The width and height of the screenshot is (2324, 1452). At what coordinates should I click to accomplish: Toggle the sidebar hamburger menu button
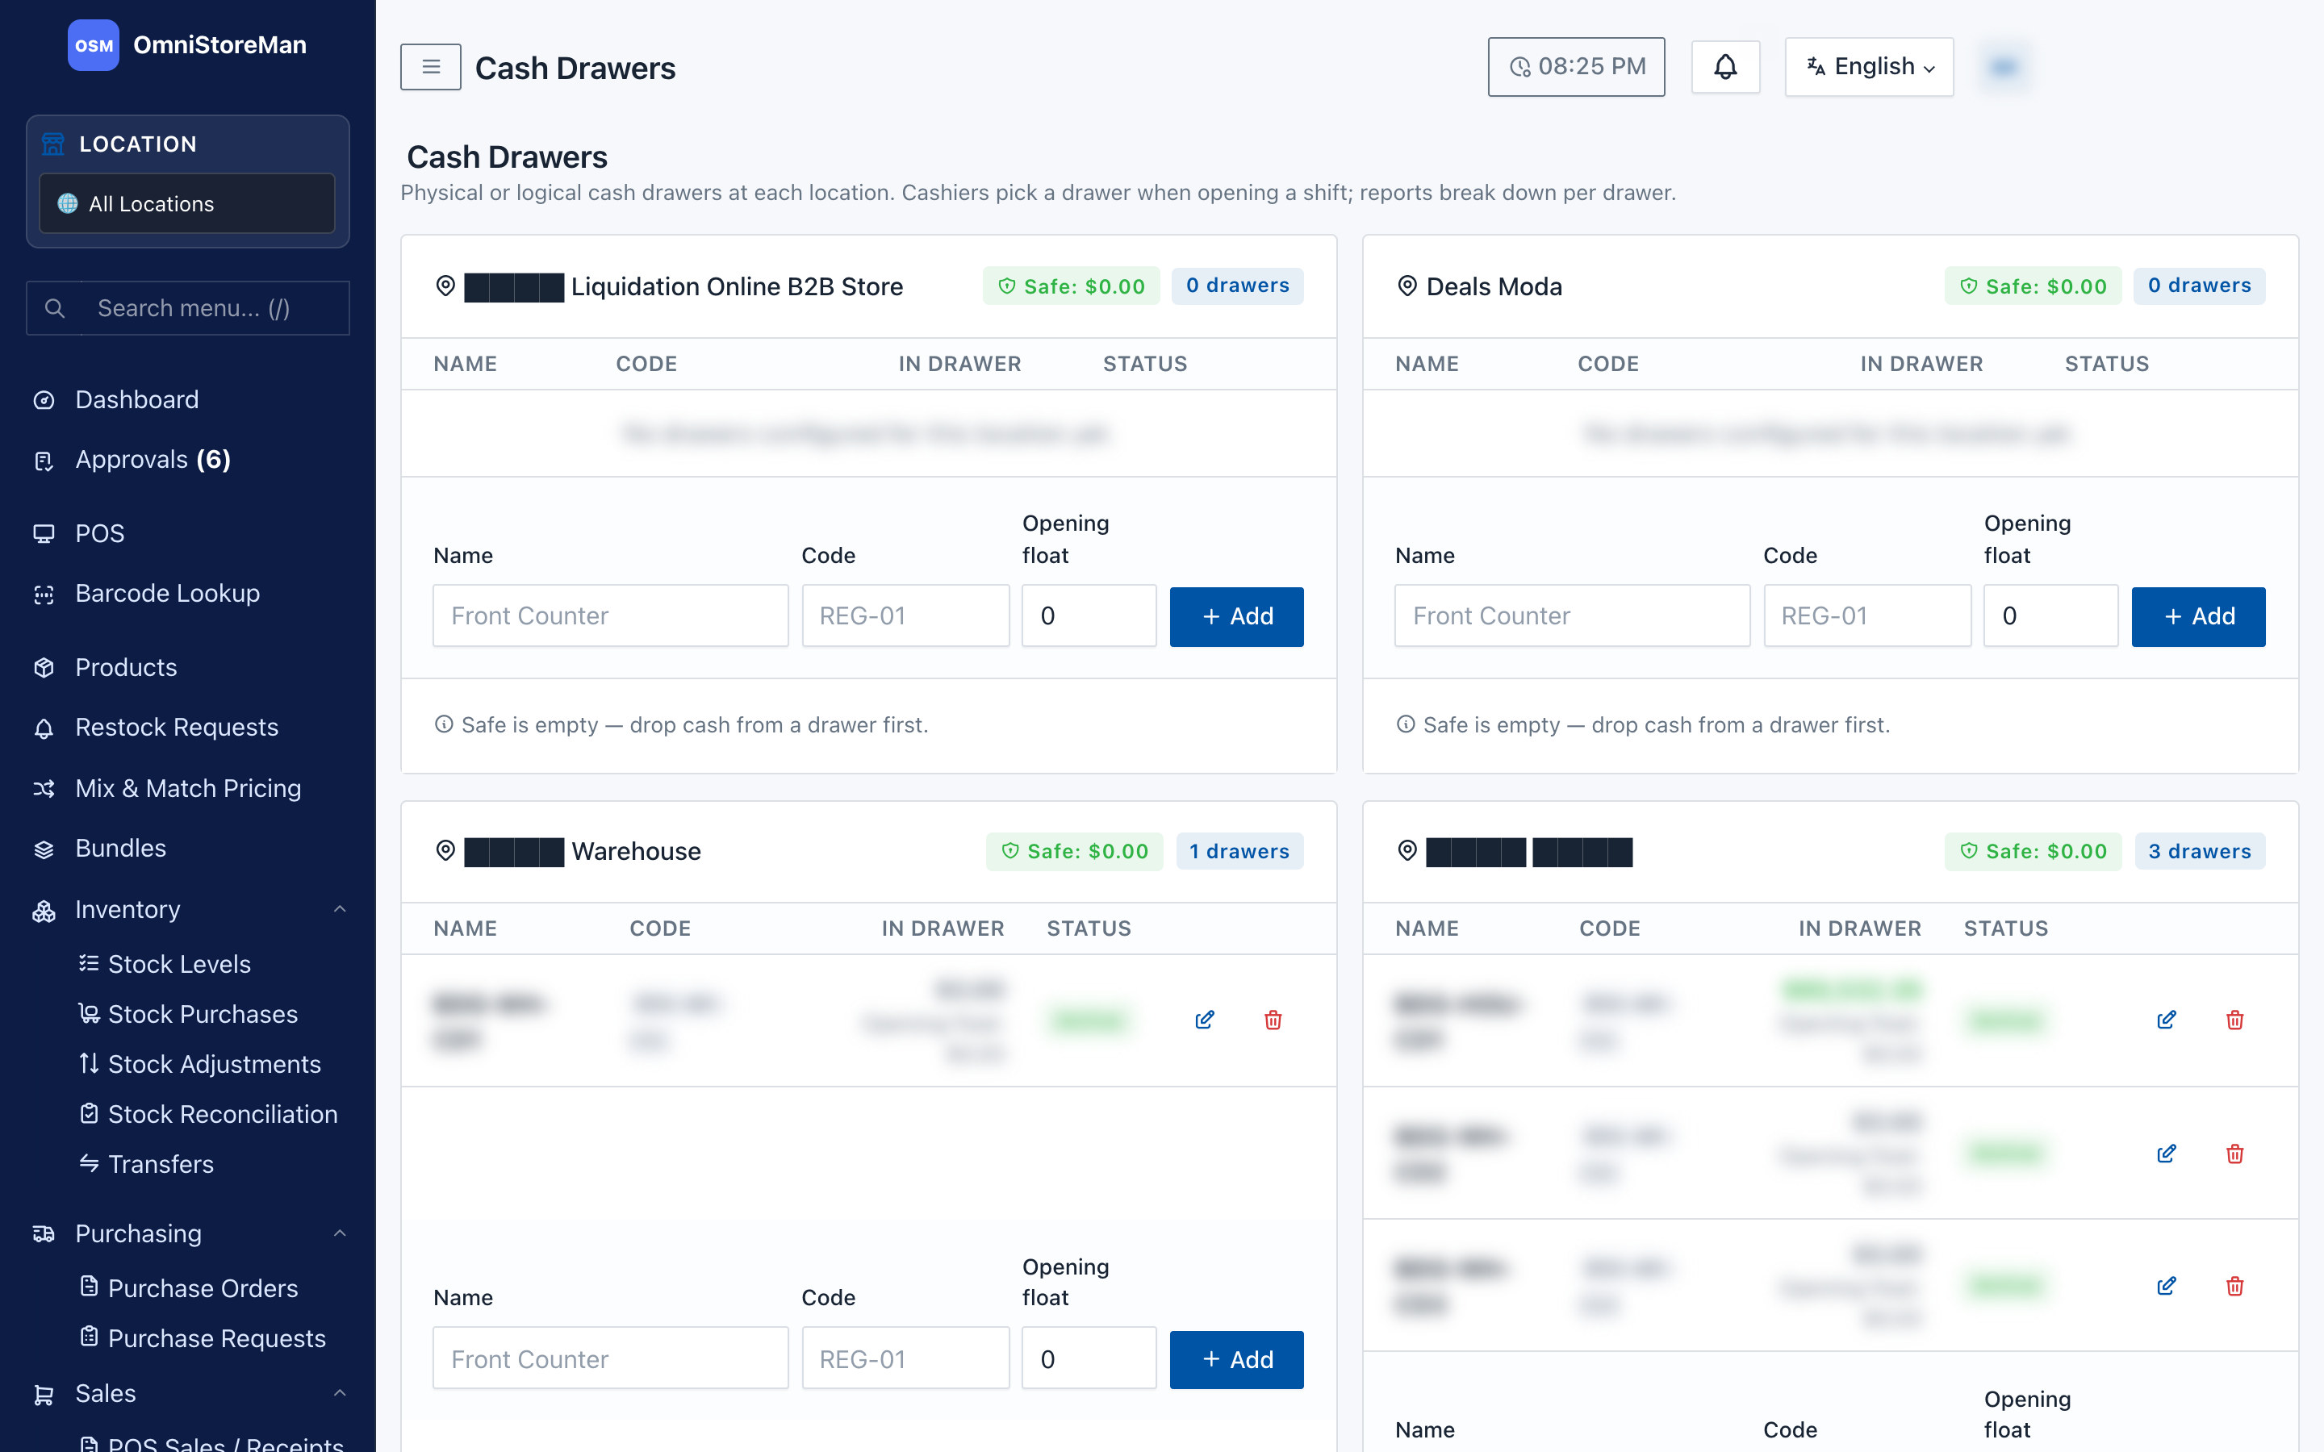coord(430,67)
